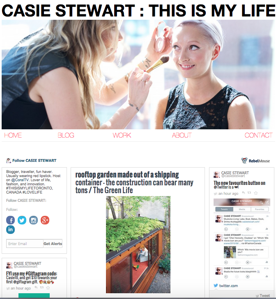The image size is (276, 299).
Task: Open the Instagram follow icon
Action: 34,220
